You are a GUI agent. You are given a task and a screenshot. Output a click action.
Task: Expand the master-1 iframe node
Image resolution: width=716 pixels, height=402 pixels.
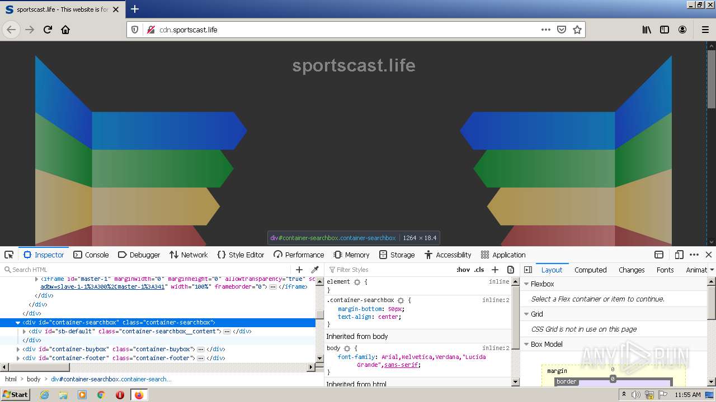[x=37, y=279]
